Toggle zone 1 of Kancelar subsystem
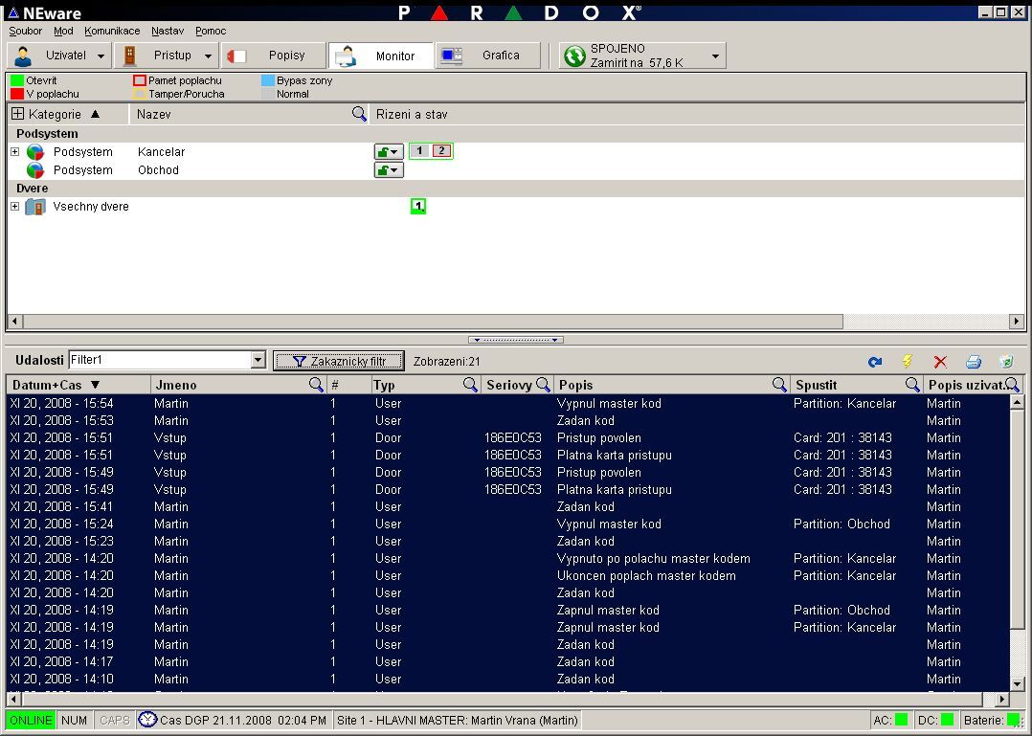This screenshot has width=1032, height=736. coord(419,151)
